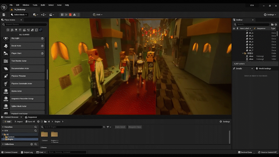Switch to the Sequencer tab
The width and height of the screenshot is (279, 157).
pyautogui.click(x=31, y=117)
